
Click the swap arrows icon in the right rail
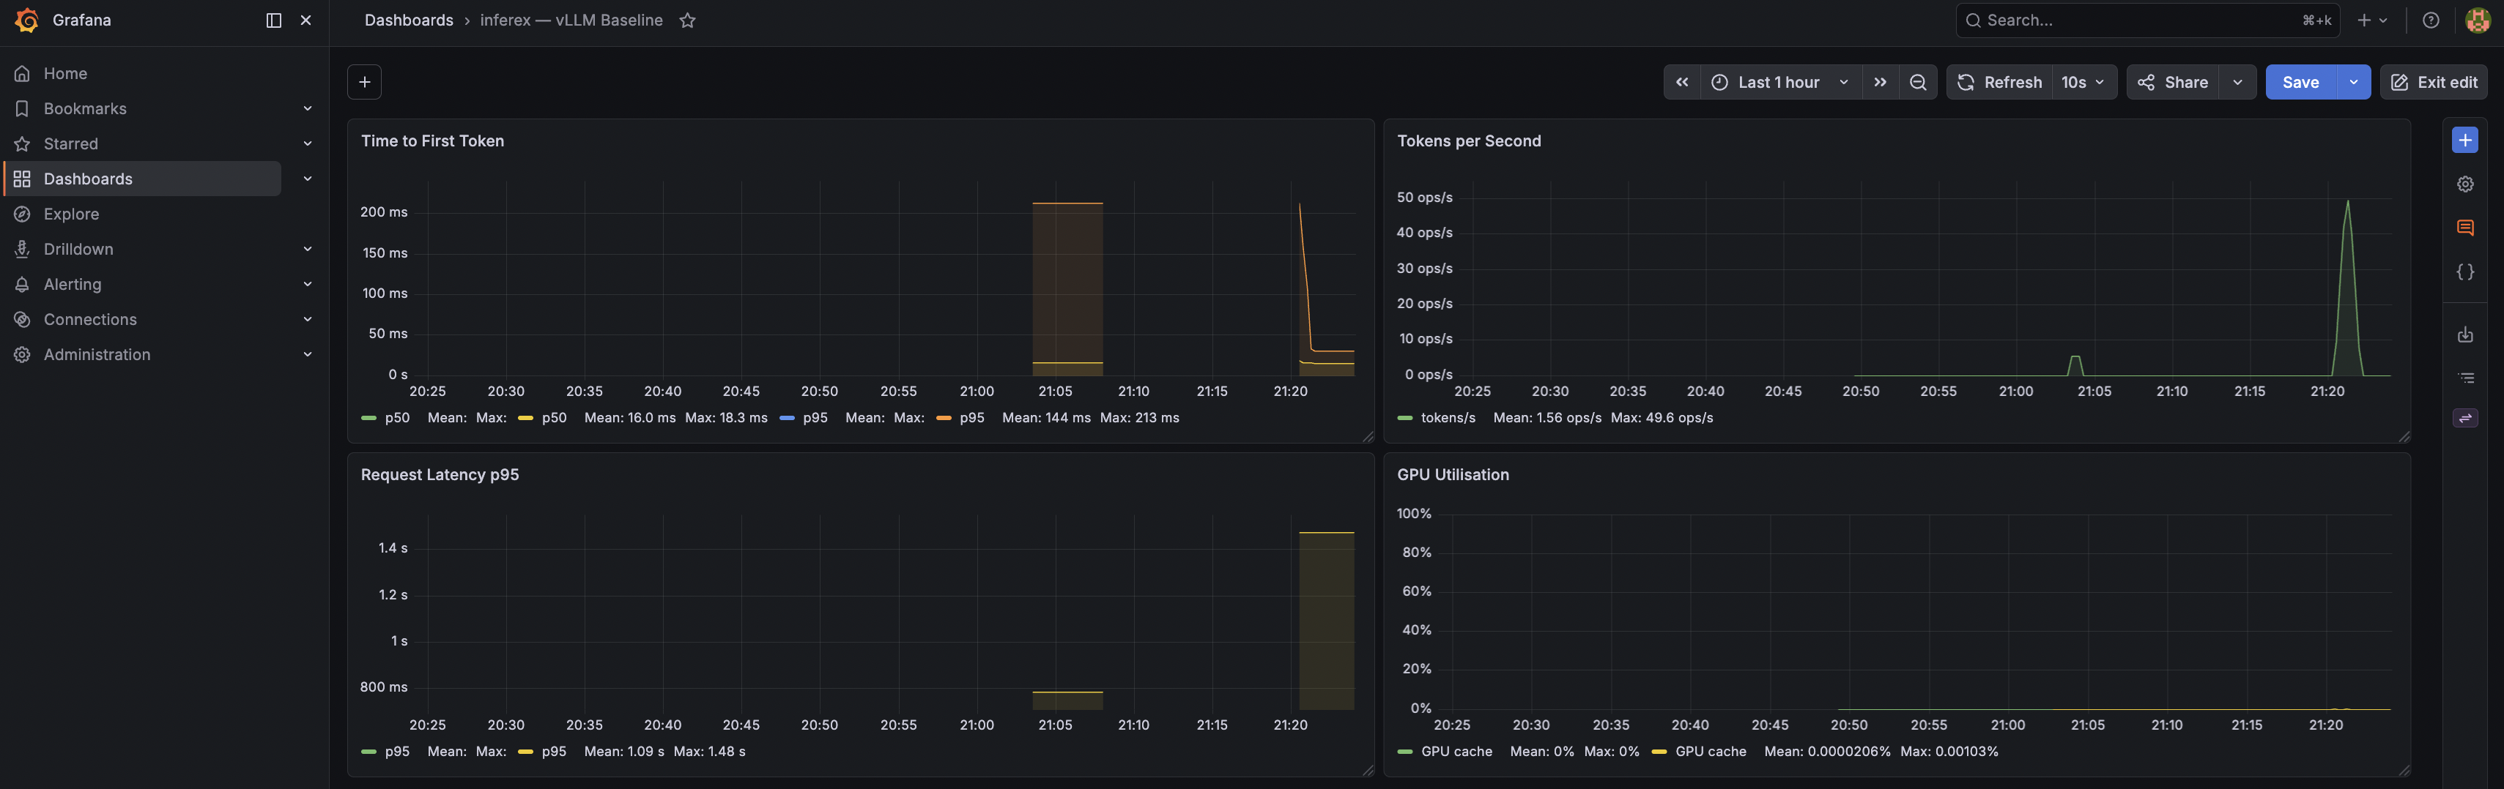point(2465,419)
